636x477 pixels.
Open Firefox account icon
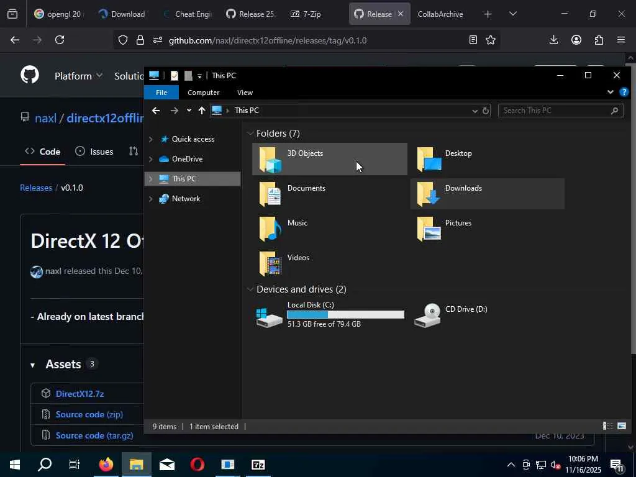tap(576, 40)
